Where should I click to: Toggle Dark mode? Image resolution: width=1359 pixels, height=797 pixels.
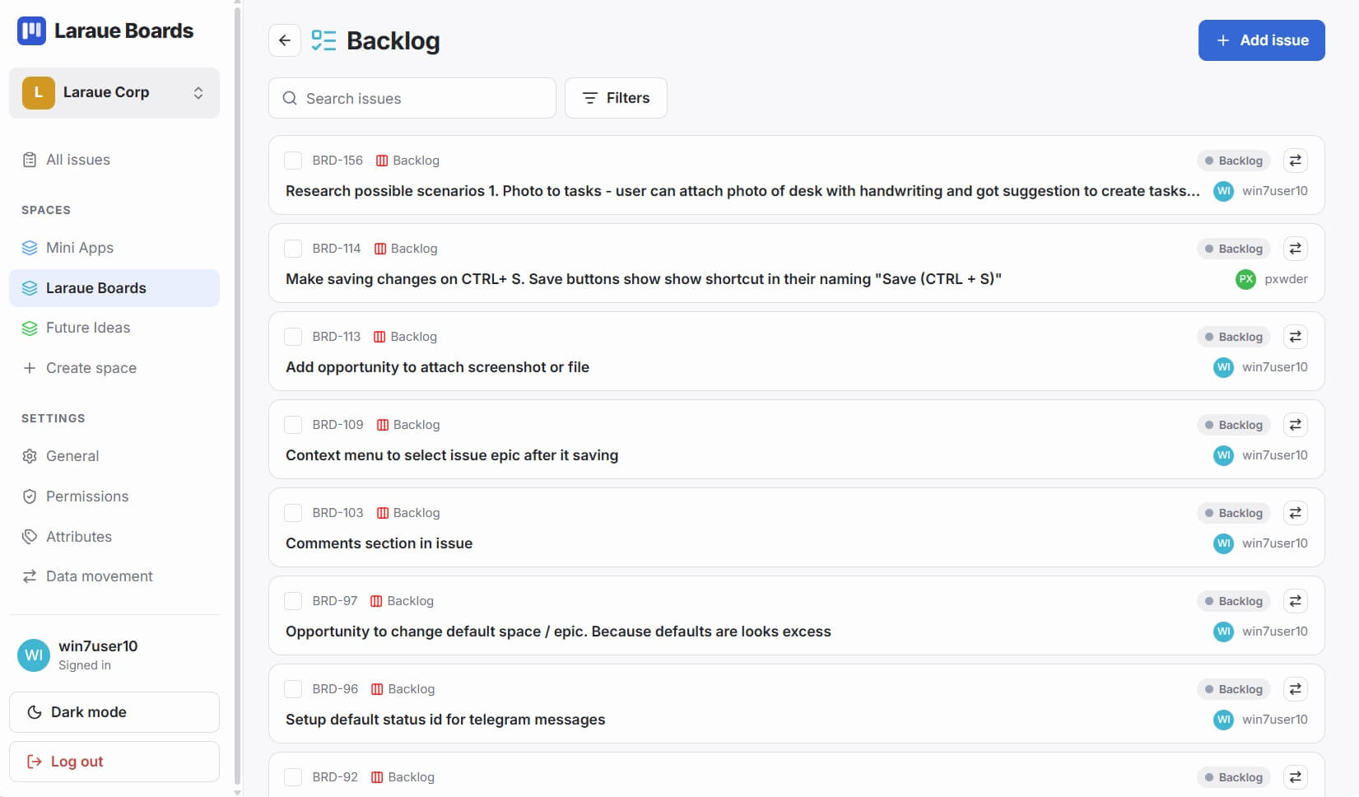pyautogui.click(x=114, y=712)
